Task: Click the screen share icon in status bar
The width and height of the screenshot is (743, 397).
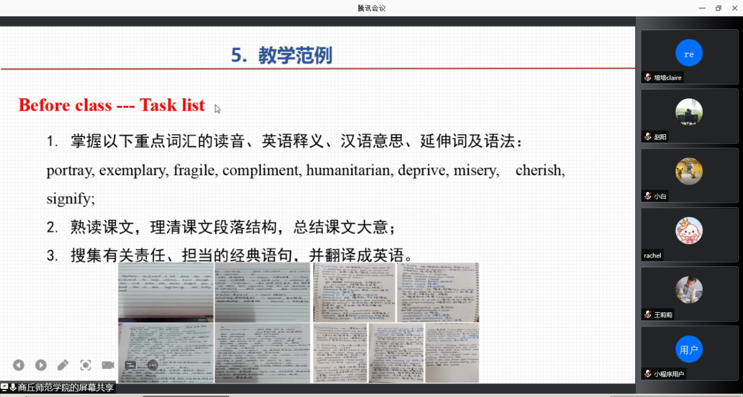Action: 5,387
